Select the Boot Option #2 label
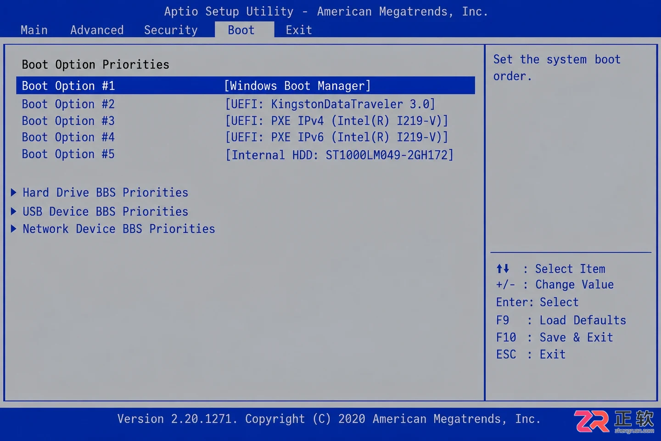The height and width of the screenshot is (441, 661). [x=68, y=104]
